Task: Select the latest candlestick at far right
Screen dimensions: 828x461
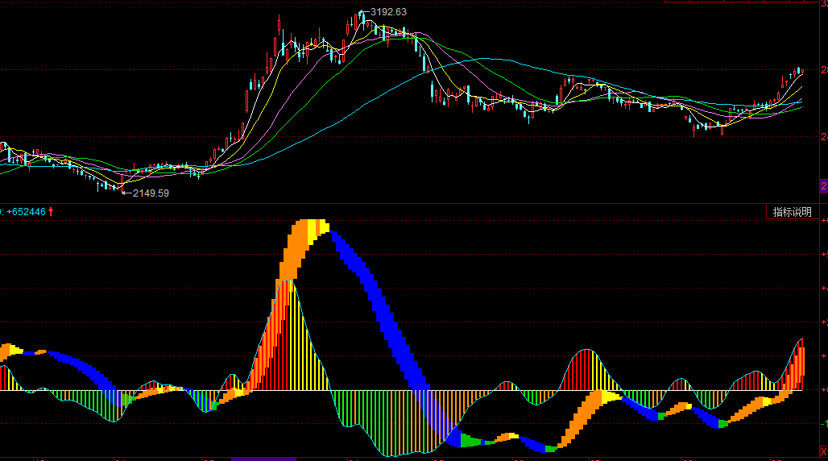Action: 801,72
